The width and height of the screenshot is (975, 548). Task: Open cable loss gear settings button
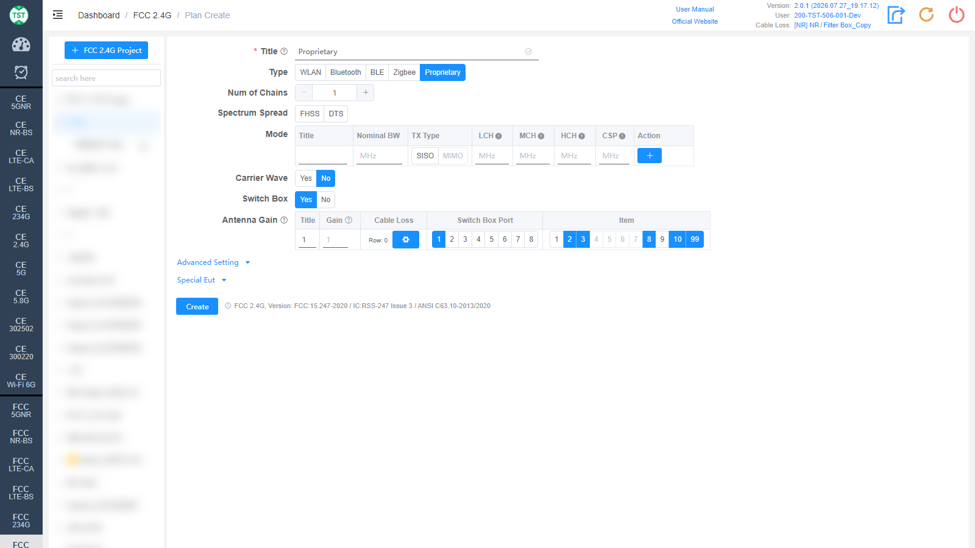click(x=406, y=240)
